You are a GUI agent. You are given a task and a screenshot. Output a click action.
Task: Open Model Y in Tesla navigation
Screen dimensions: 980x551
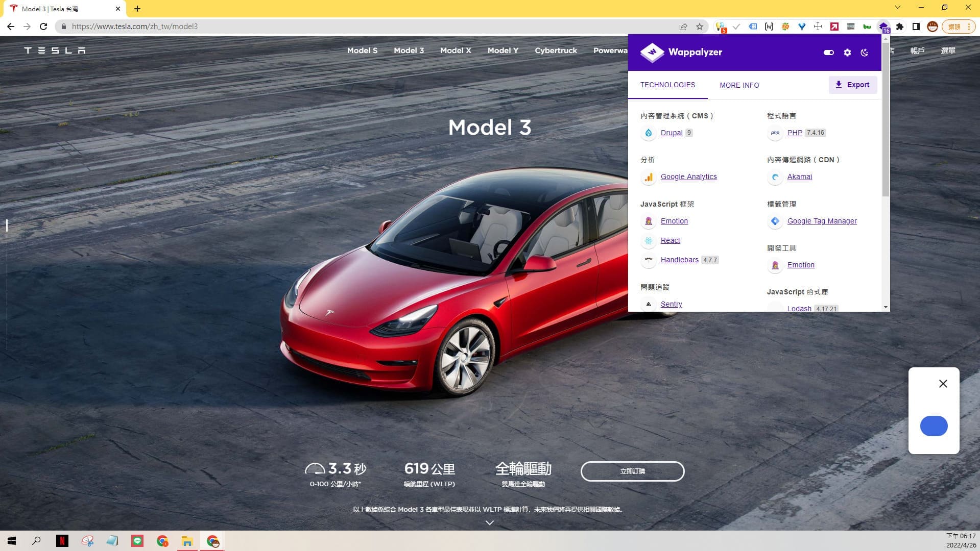(x=503, y=51)
